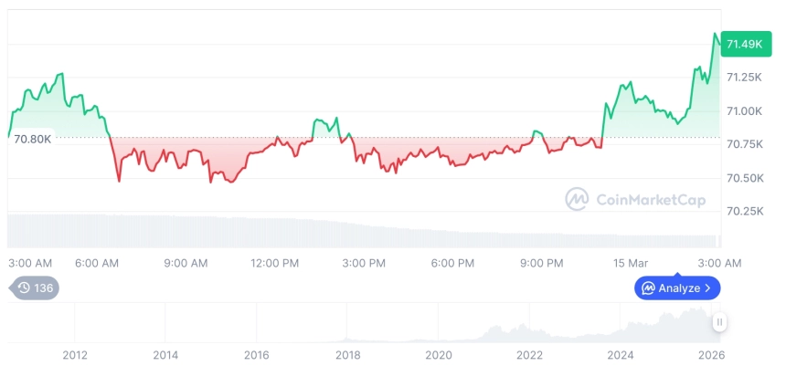The width and height of the screenshot is (786, 366).
Task: Click the 136 history count badge number
Action: [43, 288]
